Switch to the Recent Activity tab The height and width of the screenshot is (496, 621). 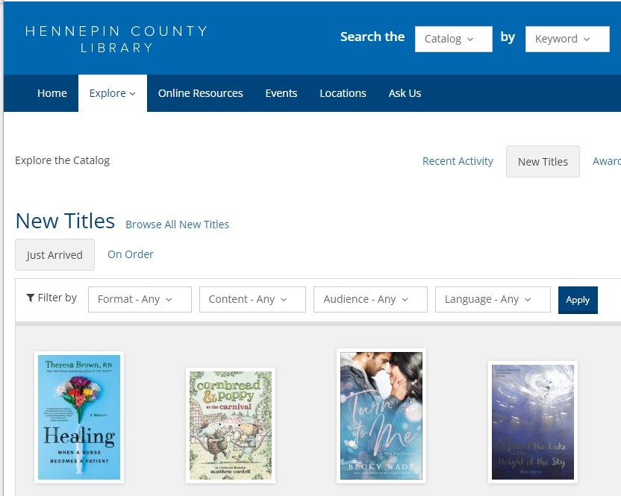[x=458, y=161]
